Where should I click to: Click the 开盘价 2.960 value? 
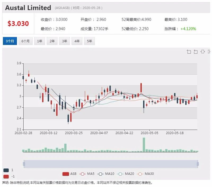click(x=93, y=20)
